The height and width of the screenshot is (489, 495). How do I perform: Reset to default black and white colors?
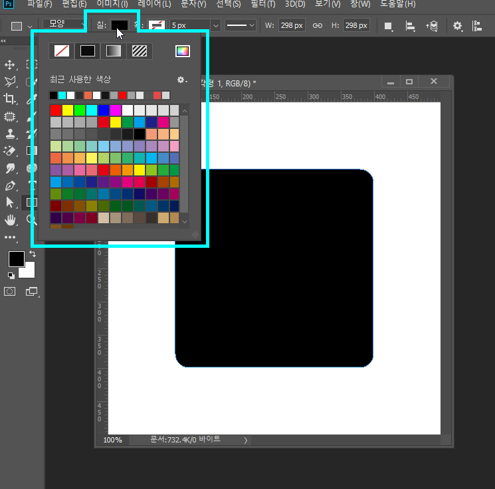point(11,276)
